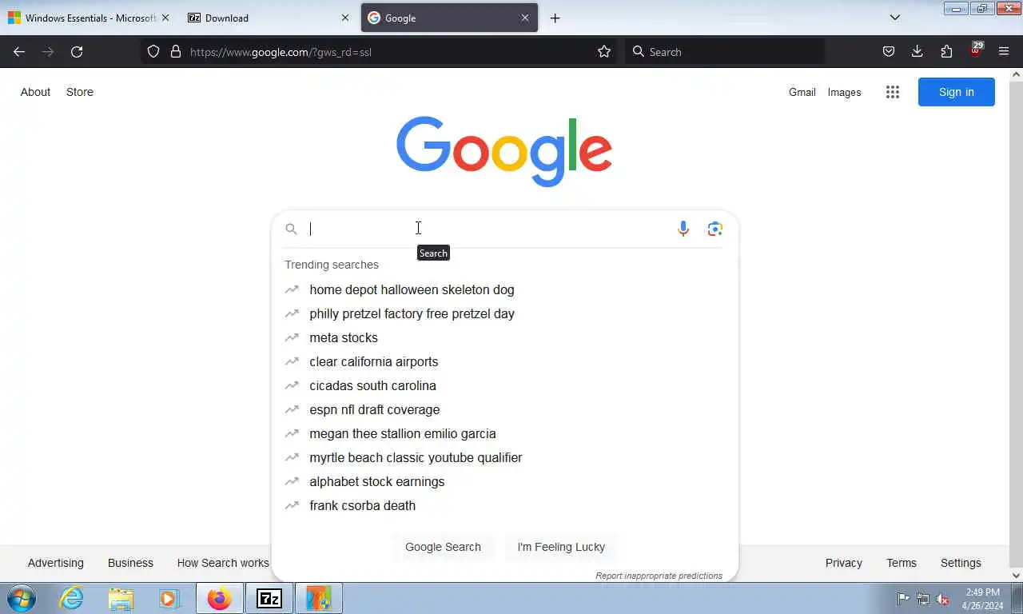Open the Store link
The image size is (1023, 614).
pyautogui.click(x=80, y=92)
